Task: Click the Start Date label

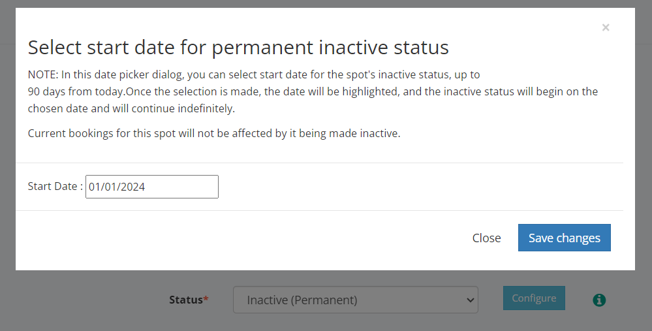Action: [55, 187]
